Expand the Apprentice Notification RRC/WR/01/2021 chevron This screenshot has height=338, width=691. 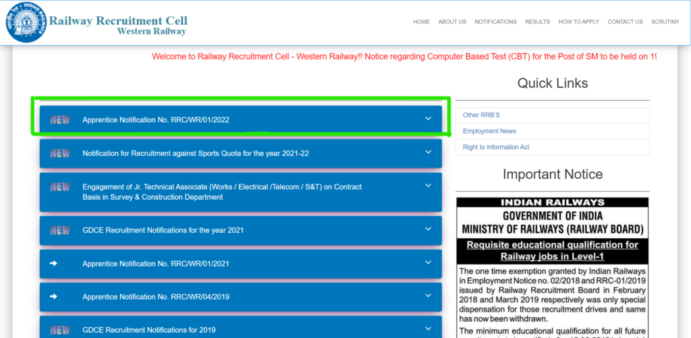click(x=428, y=262)
